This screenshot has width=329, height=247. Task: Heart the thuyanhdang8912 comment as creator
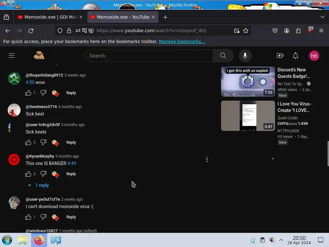tap(55, 93)
